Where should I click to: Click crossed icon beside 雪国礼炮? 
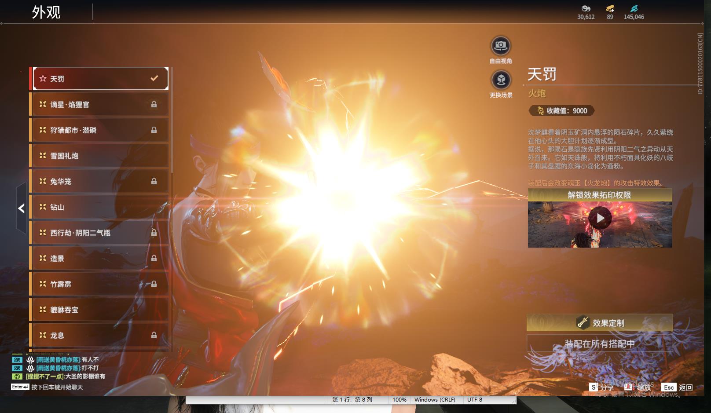(43, 155)
